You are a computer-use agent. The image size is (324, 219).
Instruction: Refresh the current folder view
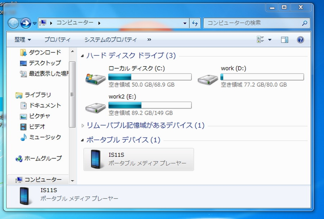click(x=195, y=23)
